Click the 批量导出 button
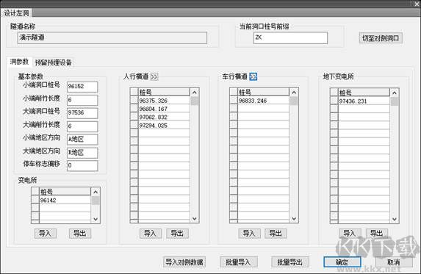The image size is (421, 274). click(290, 262)
